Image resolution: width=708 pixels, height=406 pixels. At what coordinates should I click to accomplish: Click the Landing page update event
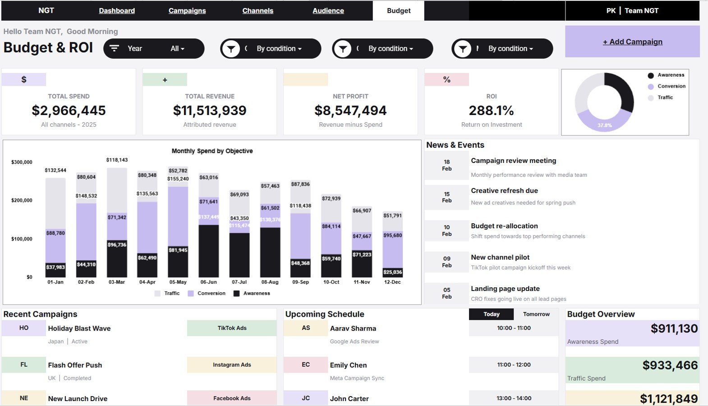click(505, 289)
